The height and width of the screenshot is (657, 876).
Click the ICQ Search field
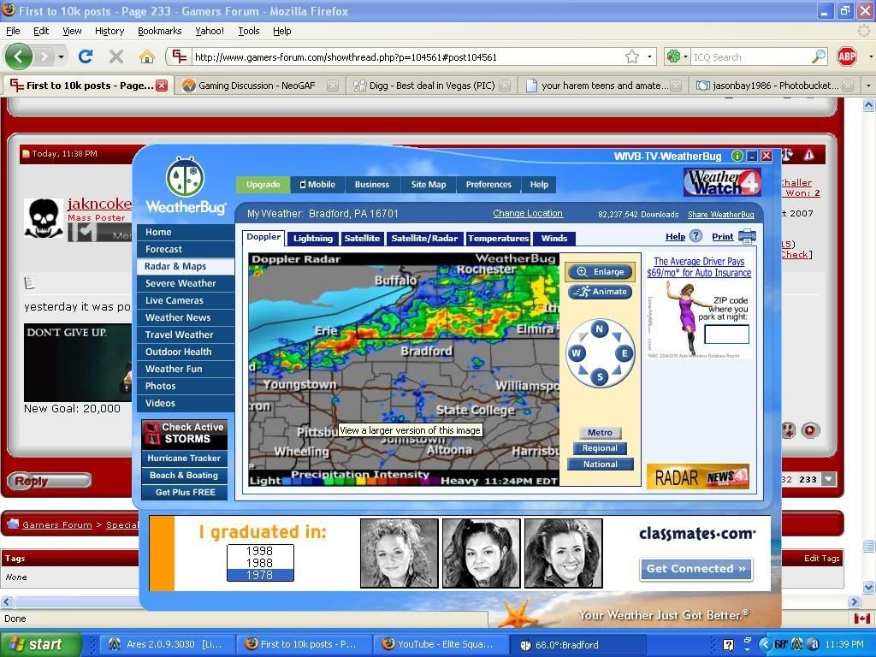750,56
